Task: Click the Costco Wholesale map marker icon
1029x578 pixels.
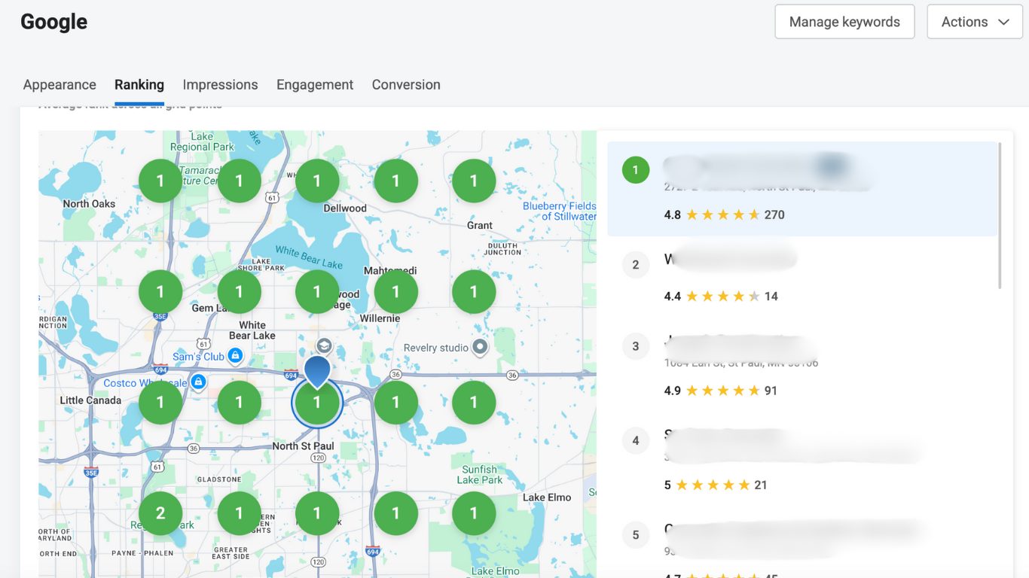Action: click(x=198, y=382)
